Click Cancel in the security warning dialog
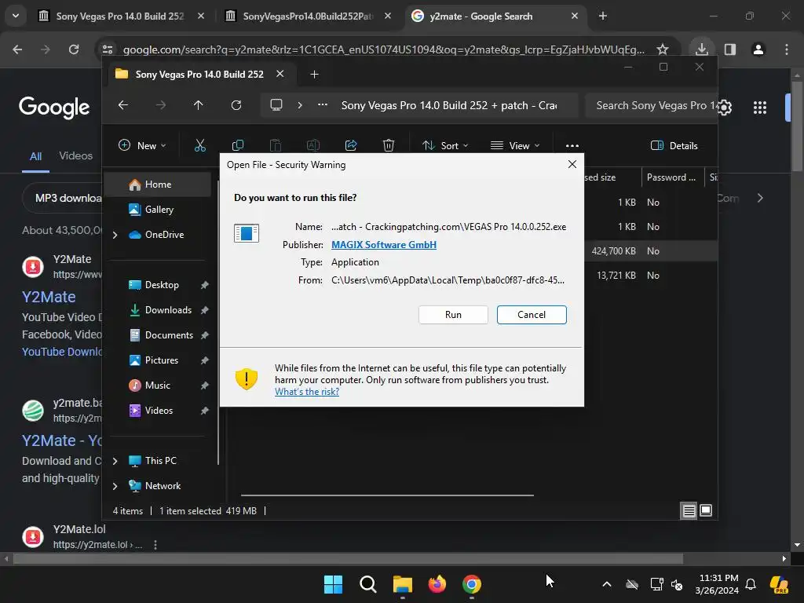 (x=532, y=315)
